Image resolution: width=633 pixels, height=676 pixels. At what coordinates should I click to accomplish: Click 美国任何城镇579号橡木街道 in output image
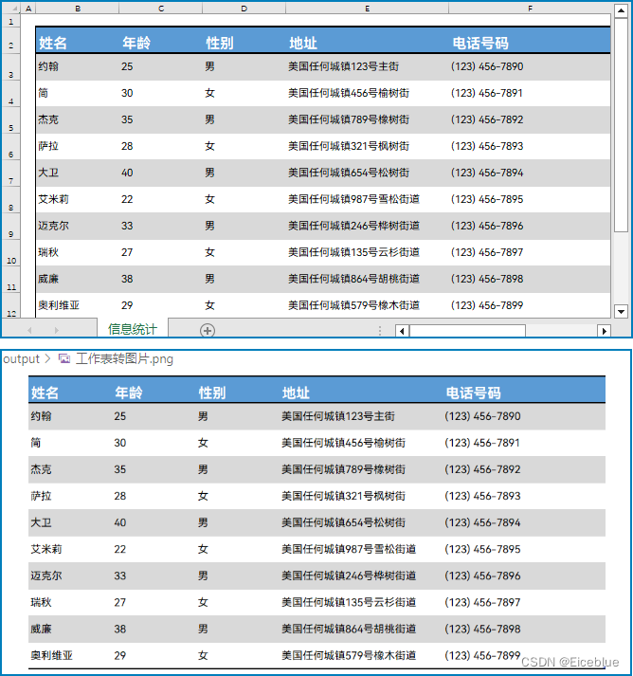[x=349, y=656]
